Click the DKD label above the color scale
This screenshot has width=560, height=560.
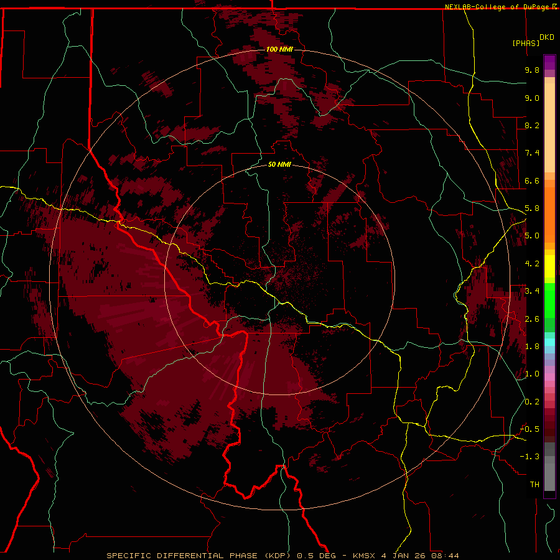point(547,37)
